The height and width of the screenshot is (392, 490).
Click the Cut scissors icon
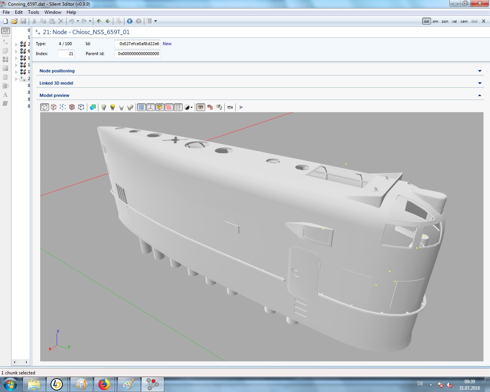(x=34, y=21)
